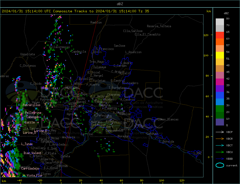Click the Carrizalejo white label
This screenshot has width=240, height=184.
point(30,169)
